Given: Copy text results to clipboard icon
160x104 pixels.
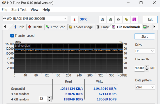Looking at the screenshot, I should point(102,19).
